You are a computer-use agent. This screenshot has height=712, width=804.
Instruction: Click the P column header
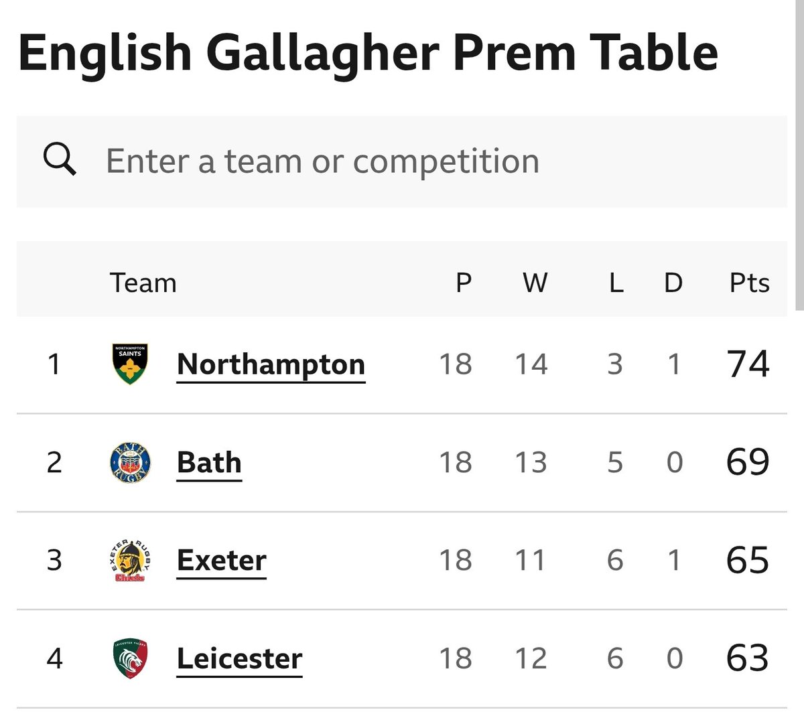click(x=464, y=283)
